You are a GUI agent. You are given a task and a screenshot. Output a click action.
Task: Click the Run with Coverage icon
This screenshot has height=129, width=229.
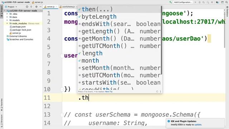[204, 2]
